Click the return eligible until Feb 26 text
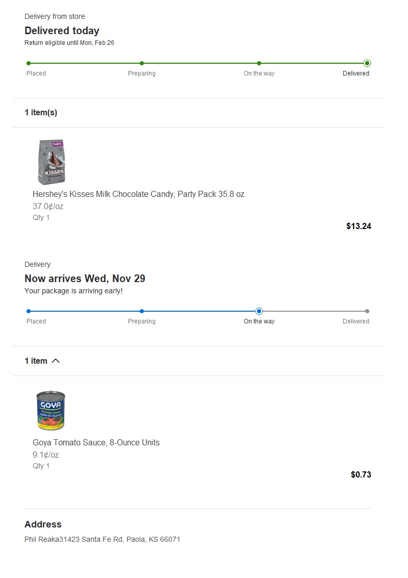Image resolution: width=408 pixels, height=578 pixels. point(69,43)
